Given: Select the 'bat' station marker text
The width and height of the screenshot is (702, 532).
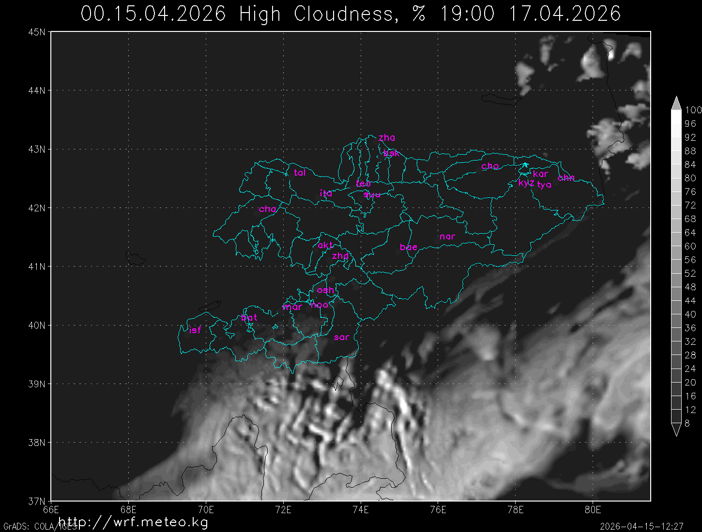Looking at the screenshot, I should 249,318.
